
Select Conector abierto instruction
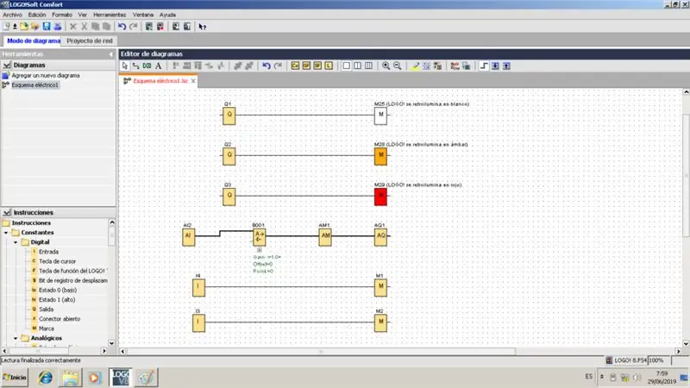60,319
